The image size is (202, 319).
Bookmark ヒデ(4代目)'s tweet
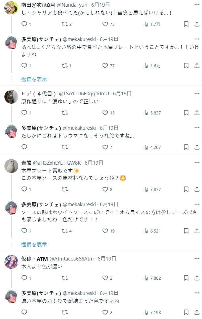point(186,113)
